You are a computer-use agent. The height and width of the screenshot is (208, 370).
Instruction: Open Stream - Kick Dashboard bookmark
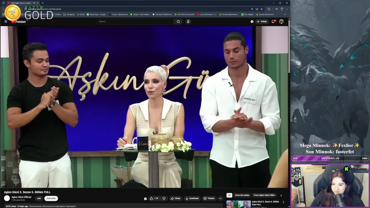tap(140, 14)
